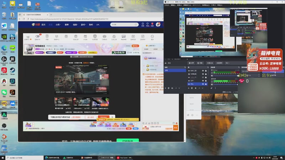Click the orange 关注 follow button
285x160 pixels.
coord(135,46)
